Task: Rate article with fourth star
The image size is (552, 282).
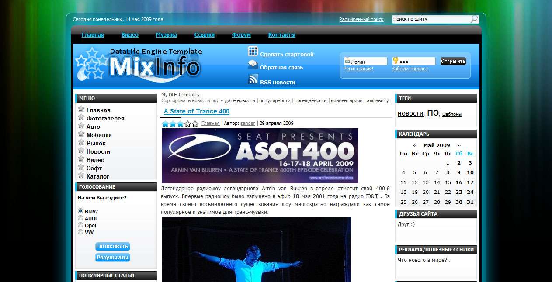Action: coord(187,124)
